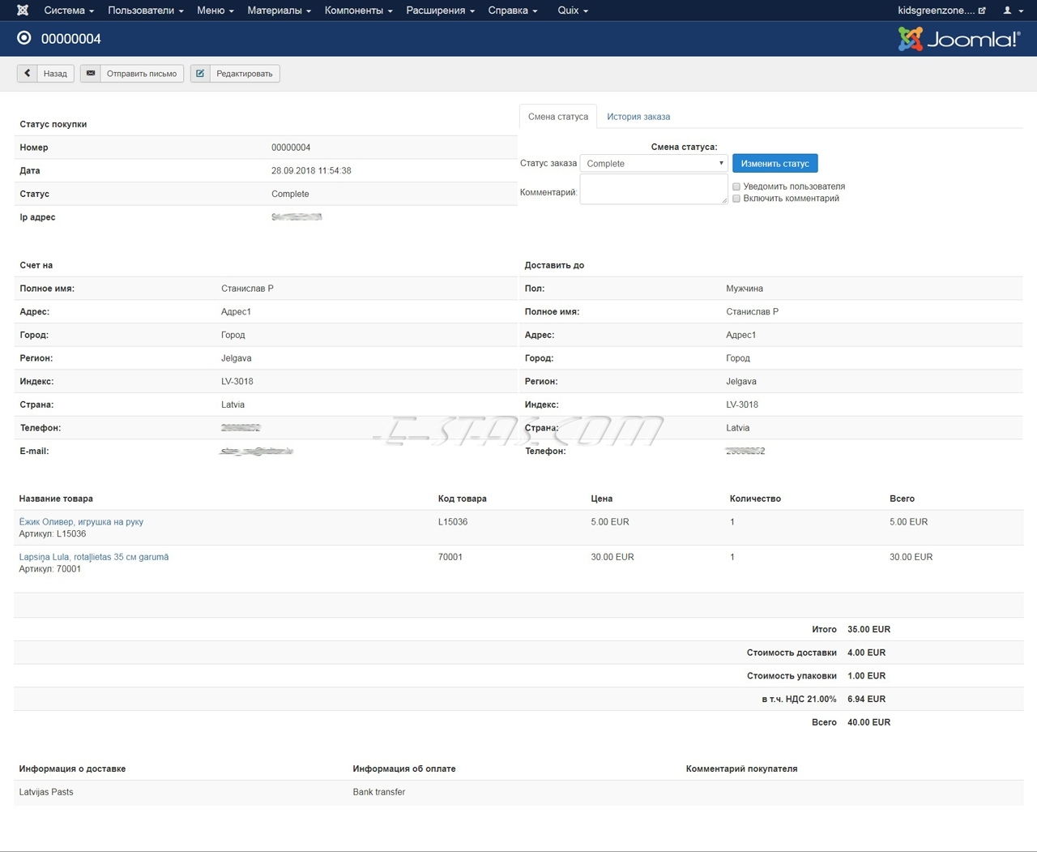Open product link Ежик Оливер, игрушка на руку
The image size is (1037, 852).
81,522
